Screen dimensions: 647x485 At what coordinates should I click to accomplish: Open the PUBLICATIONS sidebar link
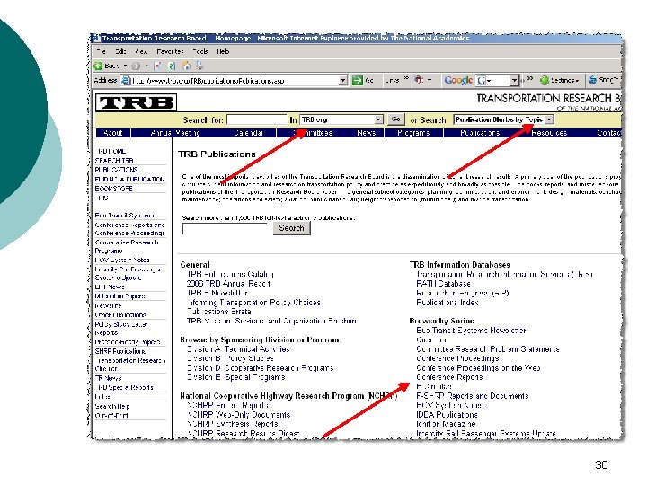point(116,170)
